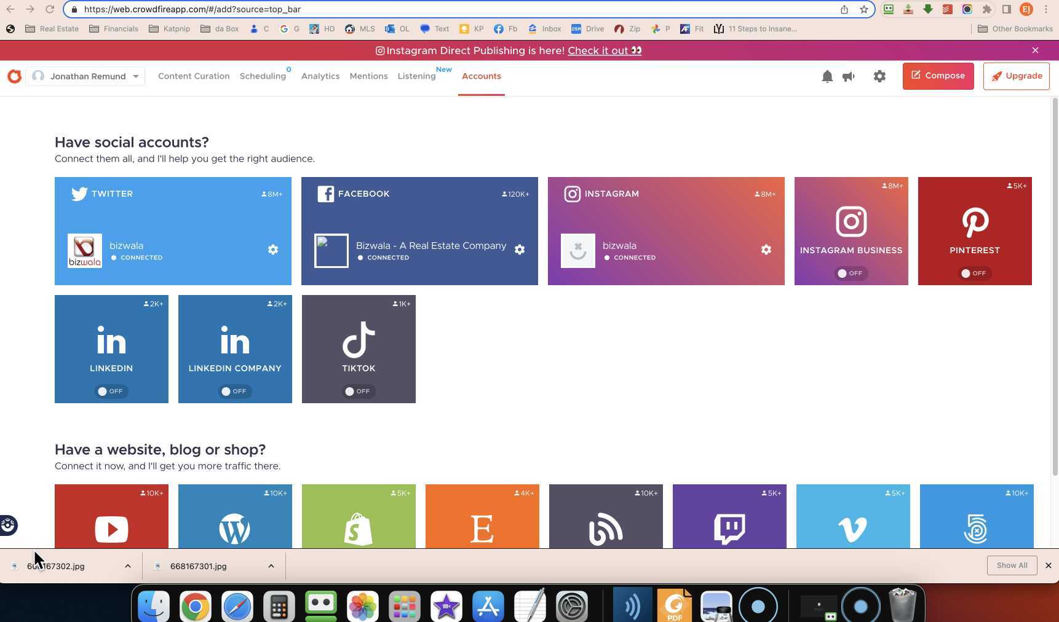Expand the Jonathan Remund account dropdown
Viewport: 1059px width, 622px height.
point(85,76)
